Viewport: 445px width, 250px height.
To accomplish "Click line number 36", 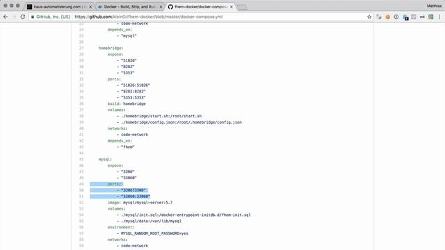I will (x=81, y=103).
